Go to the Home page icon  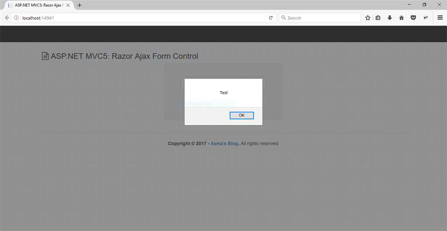click(x=402, y=17)
